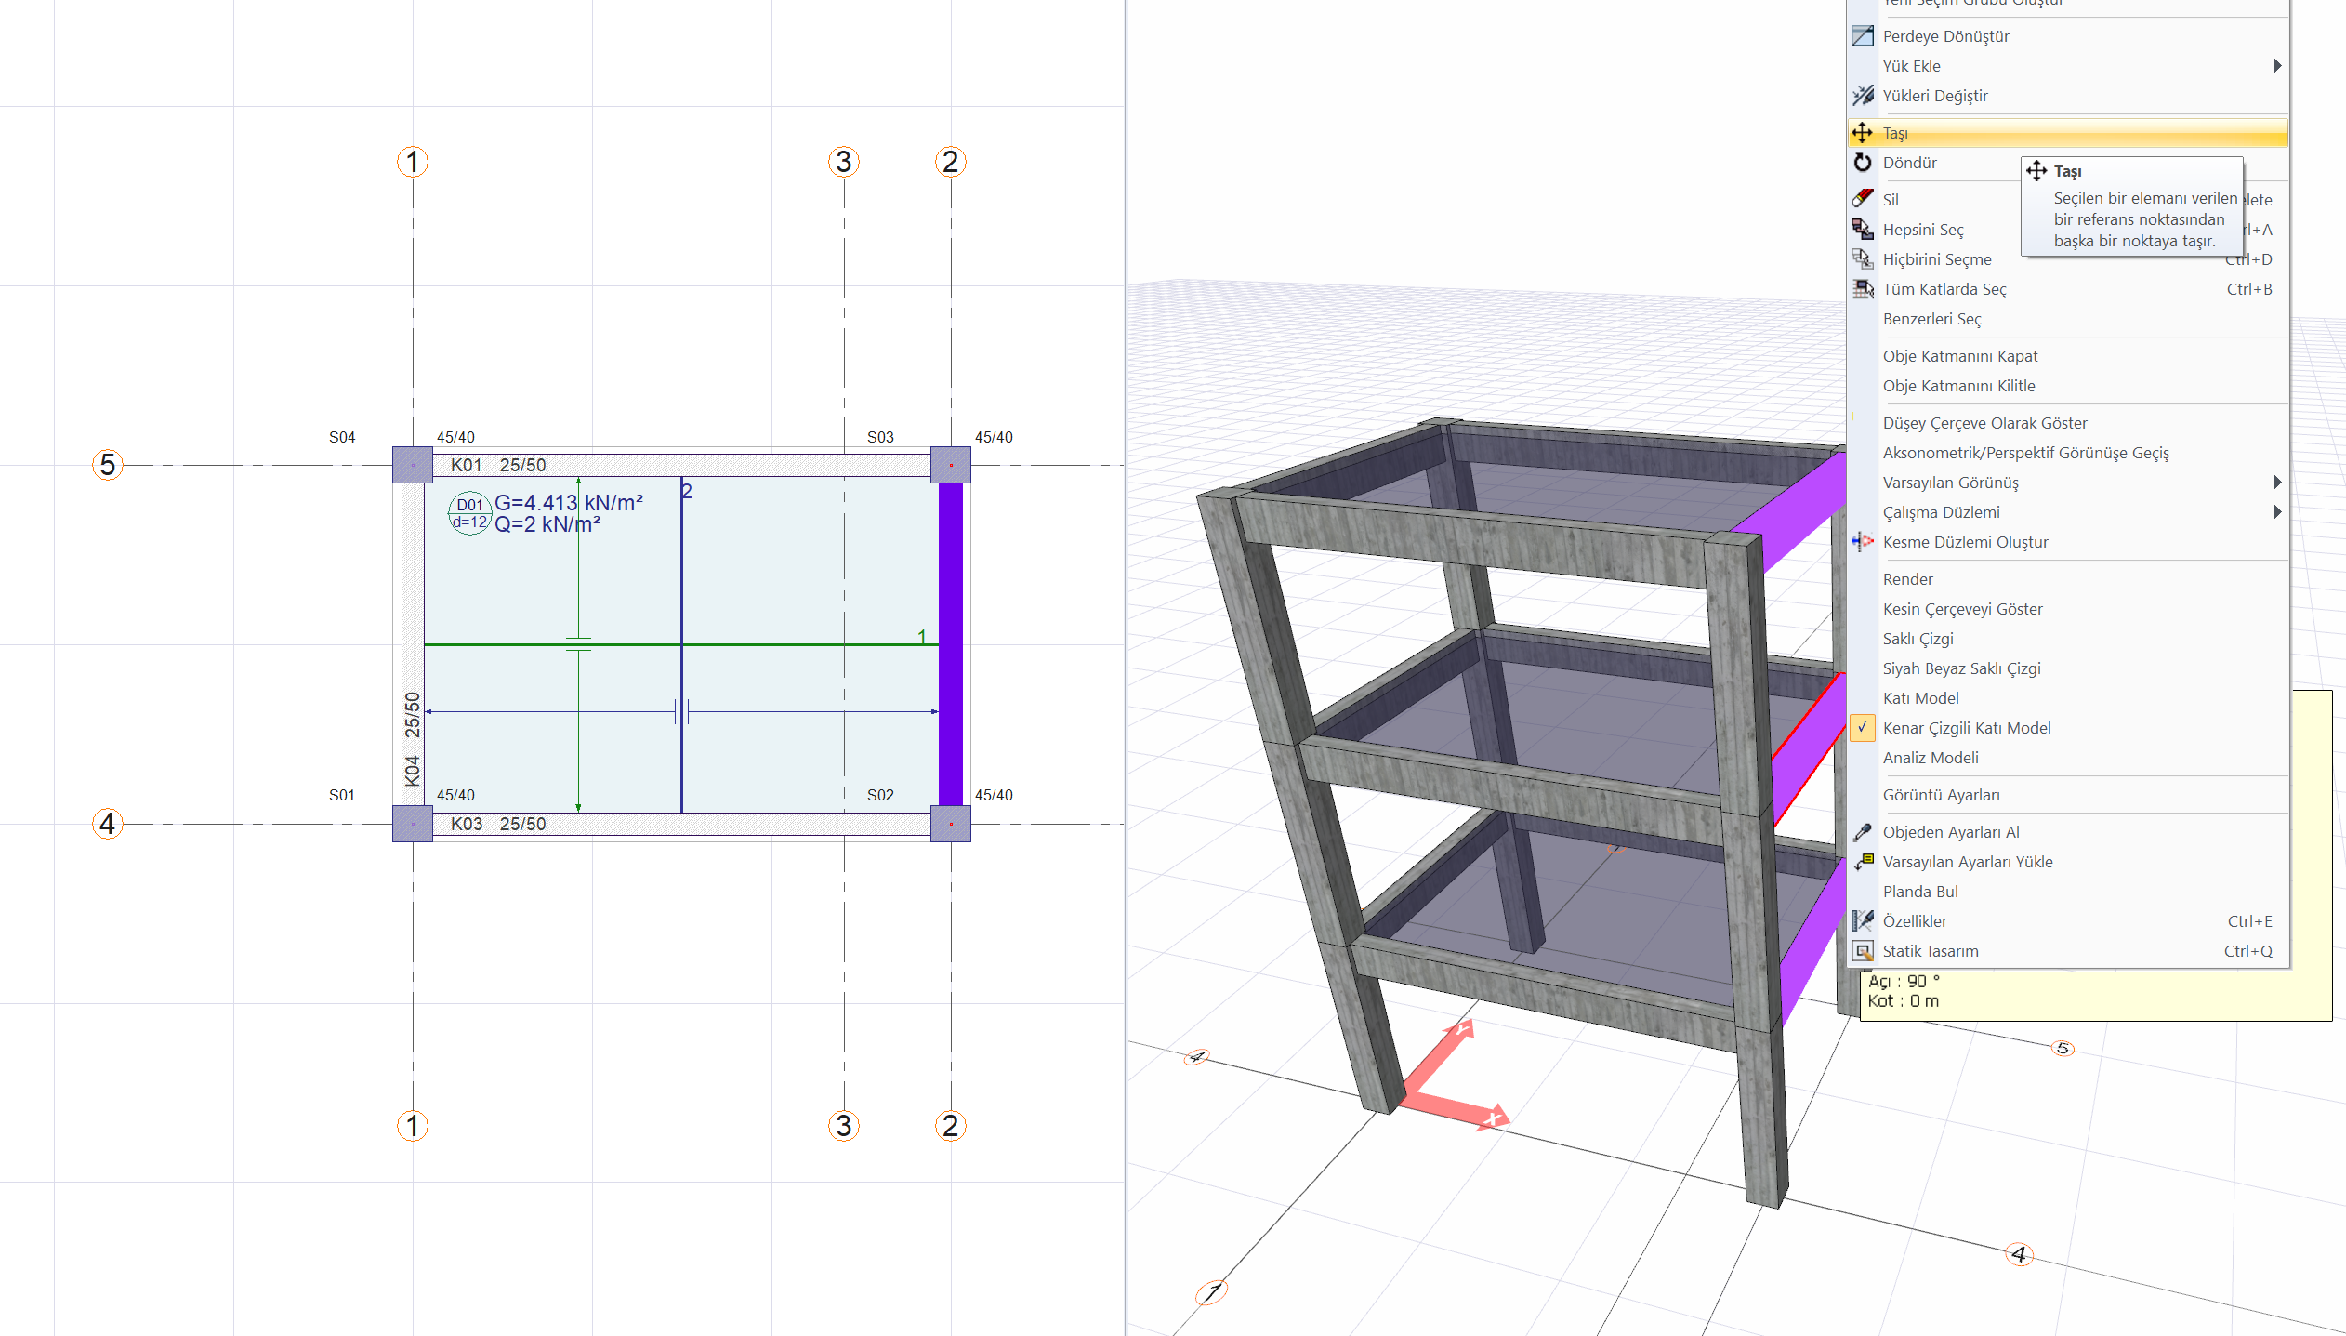The width and height of the screenshot is (2346, 1336).
Task: Click the Perdeye Dönüştür icon
Action: (1862, 36)
